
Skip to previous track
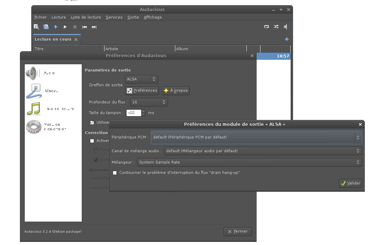point(85,27)
